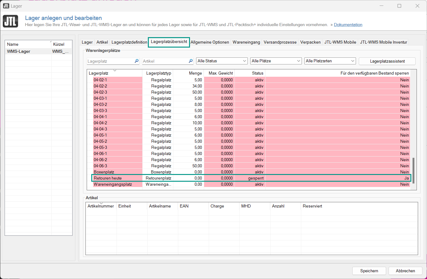Sort by the Lagerplatz column header
The image size is (427, 279).
click(115, 73)
